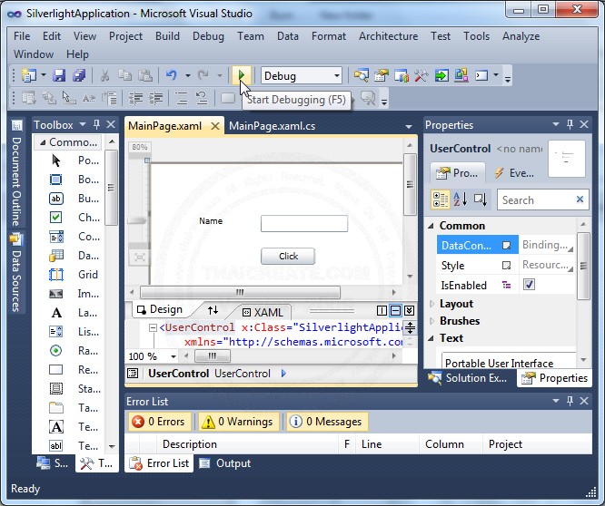Open Toolbox wrench-and-hammer toolbar icon

coord(422,75)
